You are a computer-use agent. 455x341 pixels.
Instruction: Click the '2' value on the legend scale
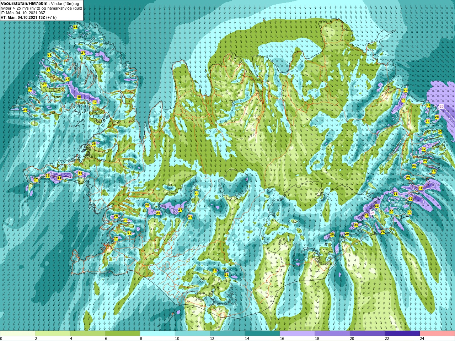point(36,339)
